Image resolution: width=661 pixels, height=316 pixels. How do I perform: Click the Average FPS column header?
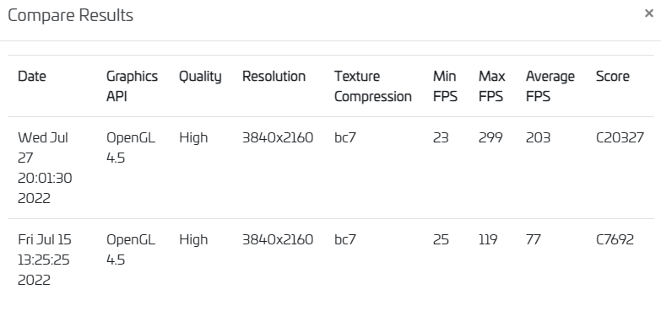(x=550, y=86)
